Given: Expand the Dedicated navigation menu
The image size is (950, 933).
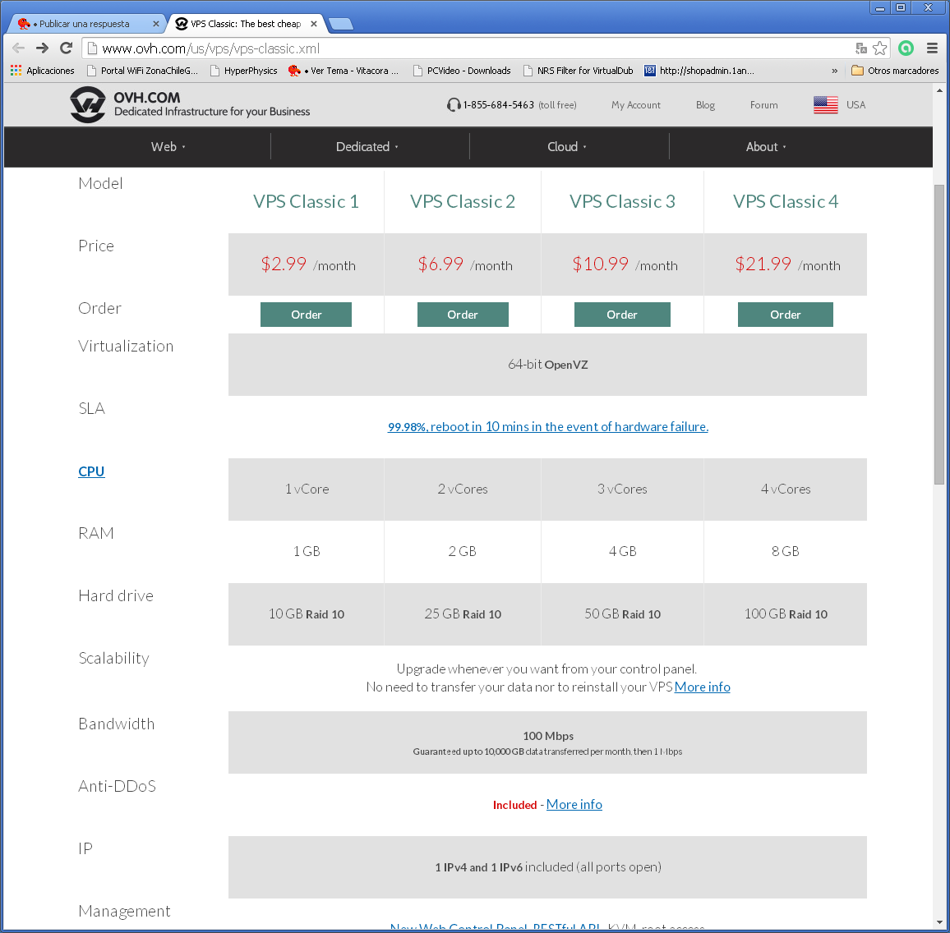Looking at the screenshot, I should pos(367,147).
